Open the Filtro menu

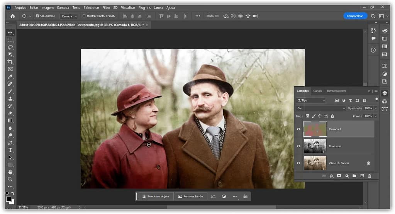click(106, 8)
